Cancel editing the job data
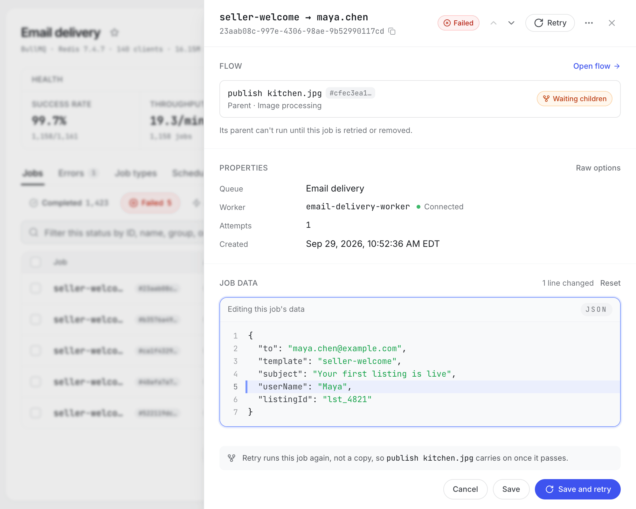The height and width of the screenshot is (509, 636). coord(465,489)
